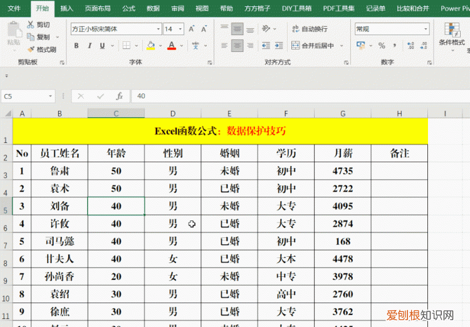Apply cell borders icon
The height and width of the screenshot is (327, 470).
pos(127,46)
